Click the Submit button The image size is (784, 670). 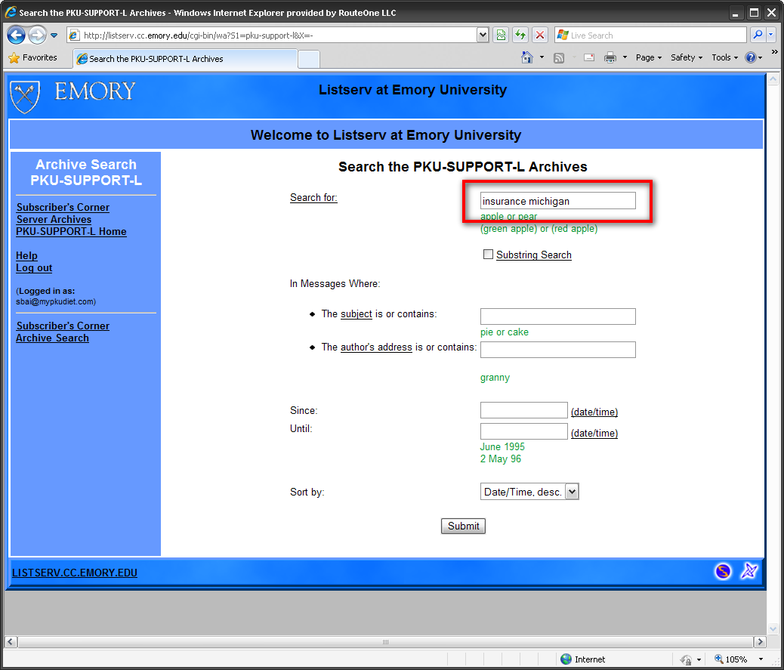coord(463,526)
